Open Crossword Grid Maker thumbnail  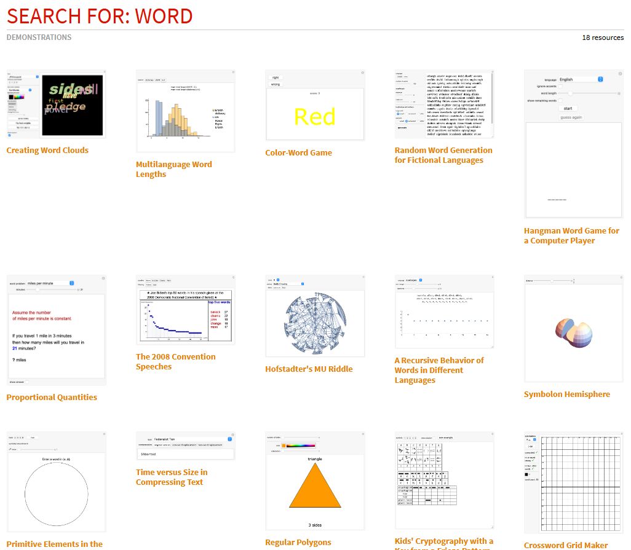(573, 483)
